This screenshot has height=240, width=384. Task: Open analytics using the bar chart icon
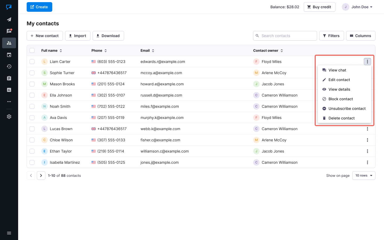(x=9, y=90)
